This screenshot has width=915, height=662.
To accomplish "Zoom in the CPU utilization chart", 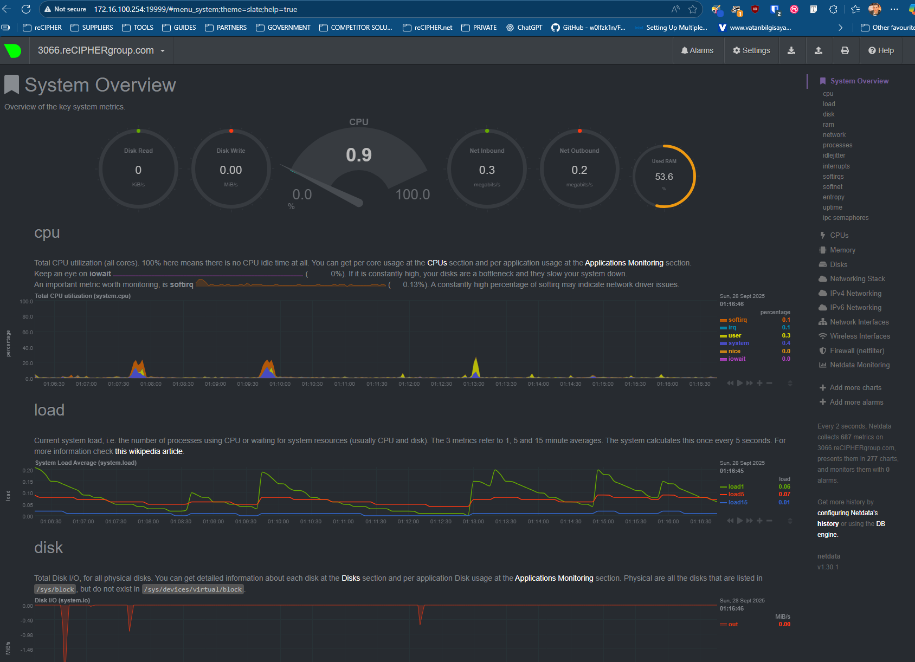I will pyautogui.click(x=759, y=383).
